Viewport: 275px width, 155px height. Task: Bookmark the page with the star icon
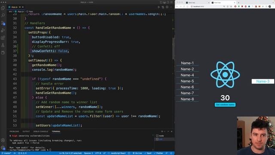[x=231, y=6]
